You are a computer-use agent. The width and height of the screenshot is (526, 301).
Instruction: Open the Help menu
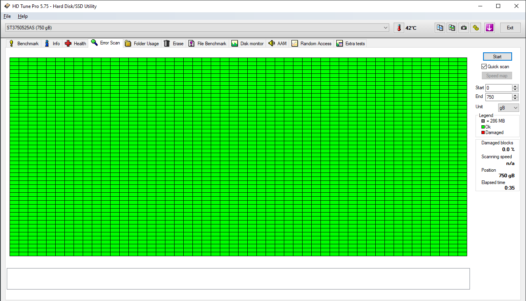(23, 16)
